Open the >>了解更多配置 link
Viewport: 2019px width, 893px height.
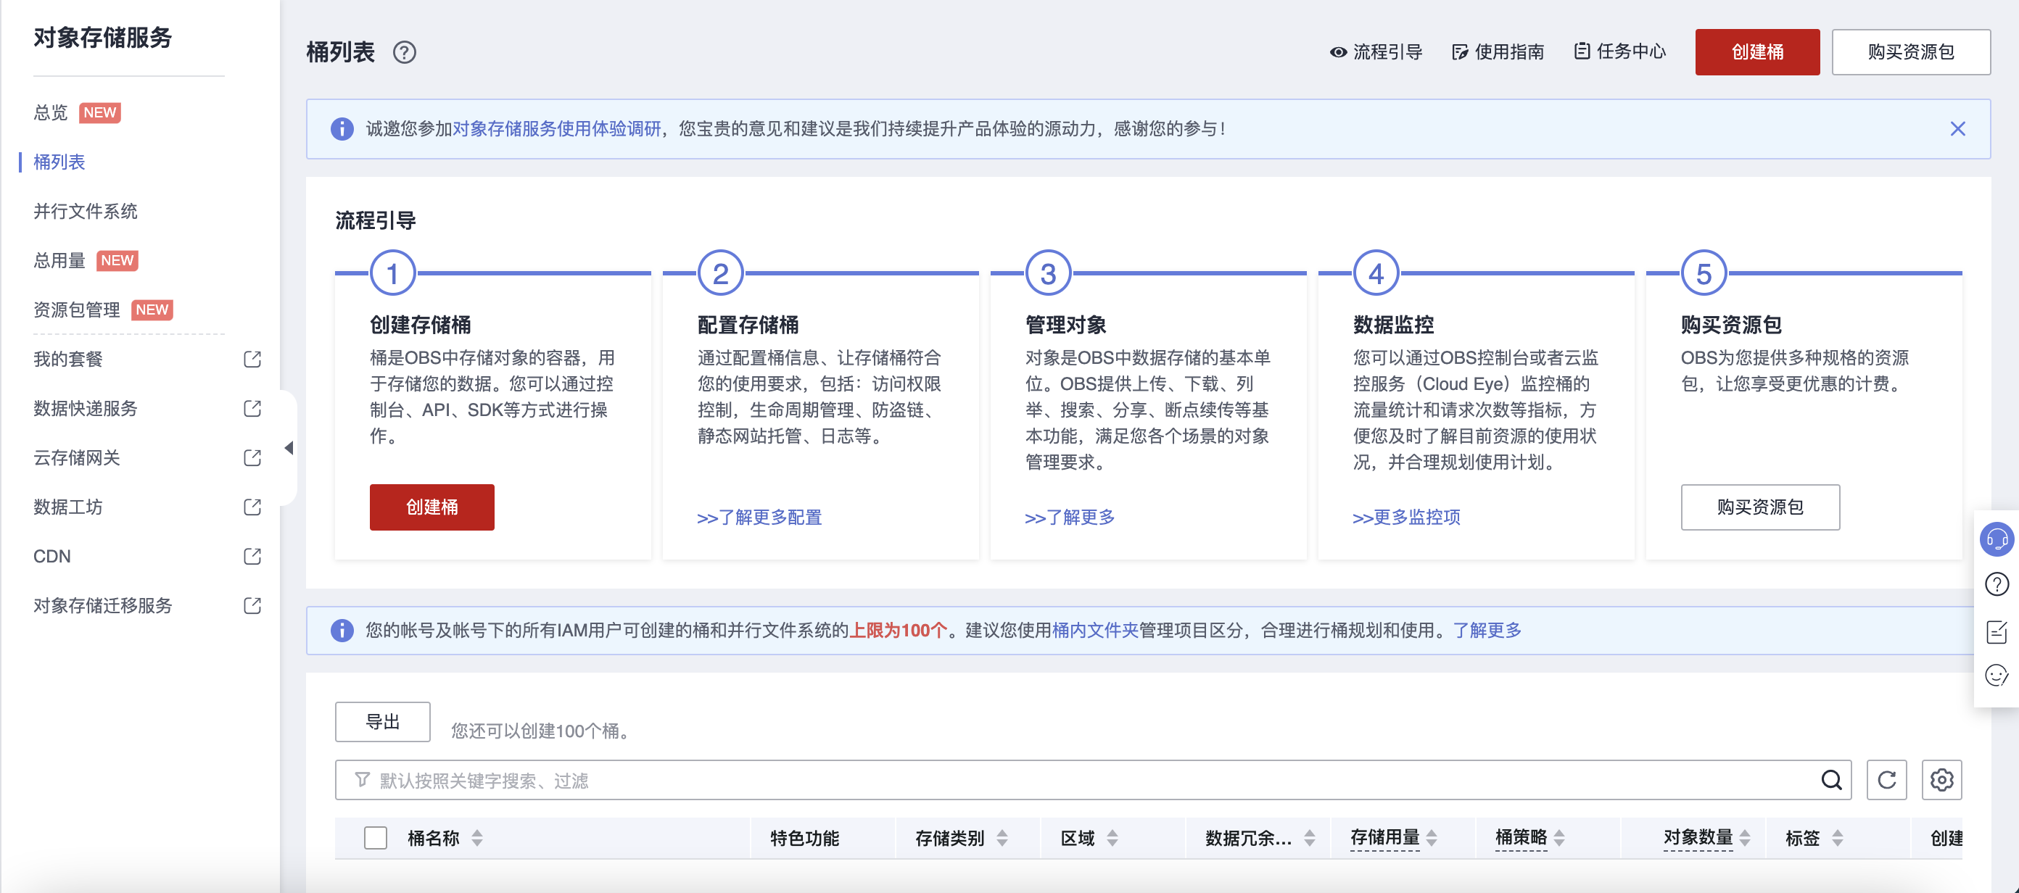click(x=759, y=518)
